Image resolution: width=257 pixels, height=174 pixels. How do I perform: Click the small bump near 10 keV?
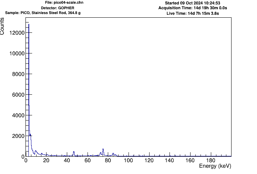35,152
